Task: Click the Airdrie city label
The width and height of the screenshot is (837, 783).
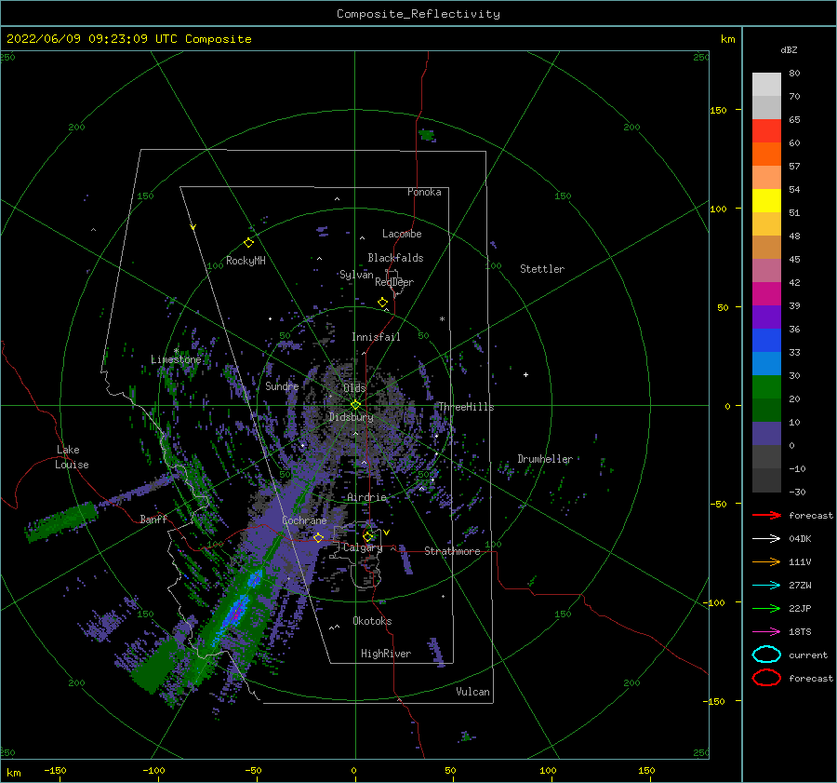Action: 366,497
